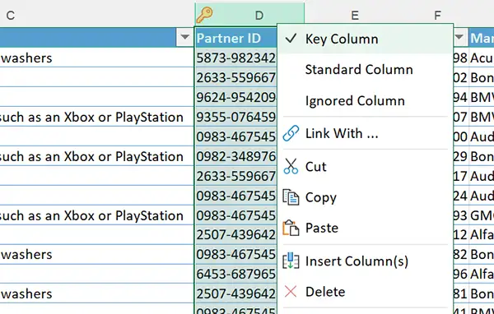Click the Copy pages icon

(x=291, y=197)
